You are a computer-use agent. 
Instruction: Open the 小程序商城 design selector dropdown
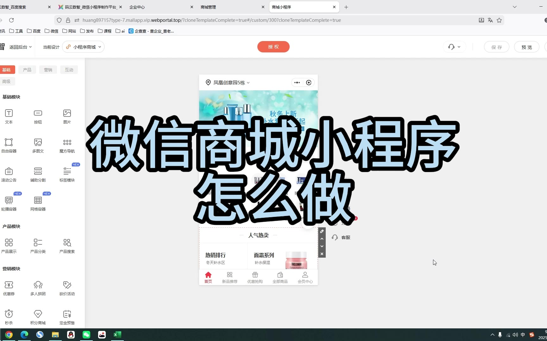(83, 47)
